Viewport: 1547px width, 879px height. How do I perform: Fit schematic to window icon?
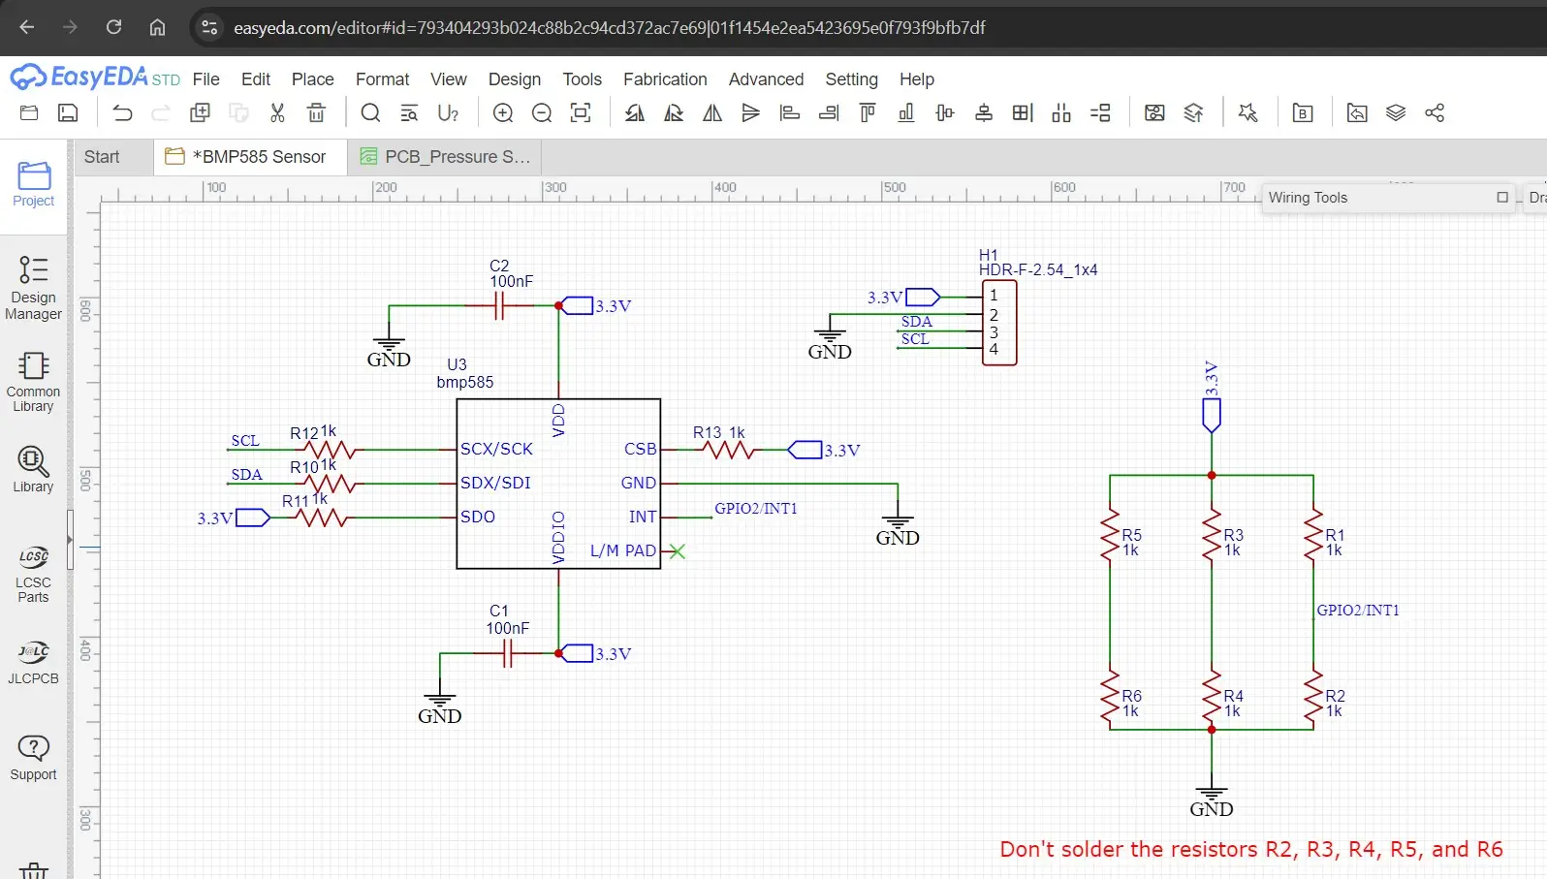point(581,112)
